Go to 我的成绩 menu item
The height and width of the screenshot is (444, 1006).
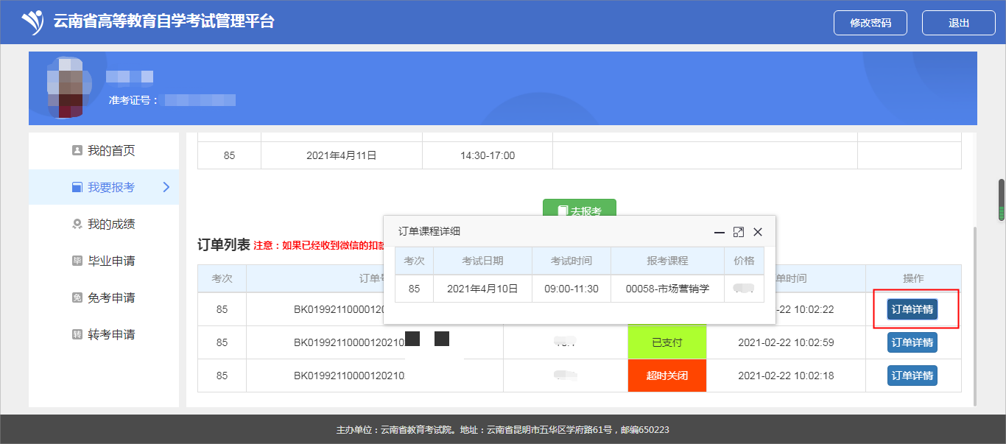pos(111,224)
